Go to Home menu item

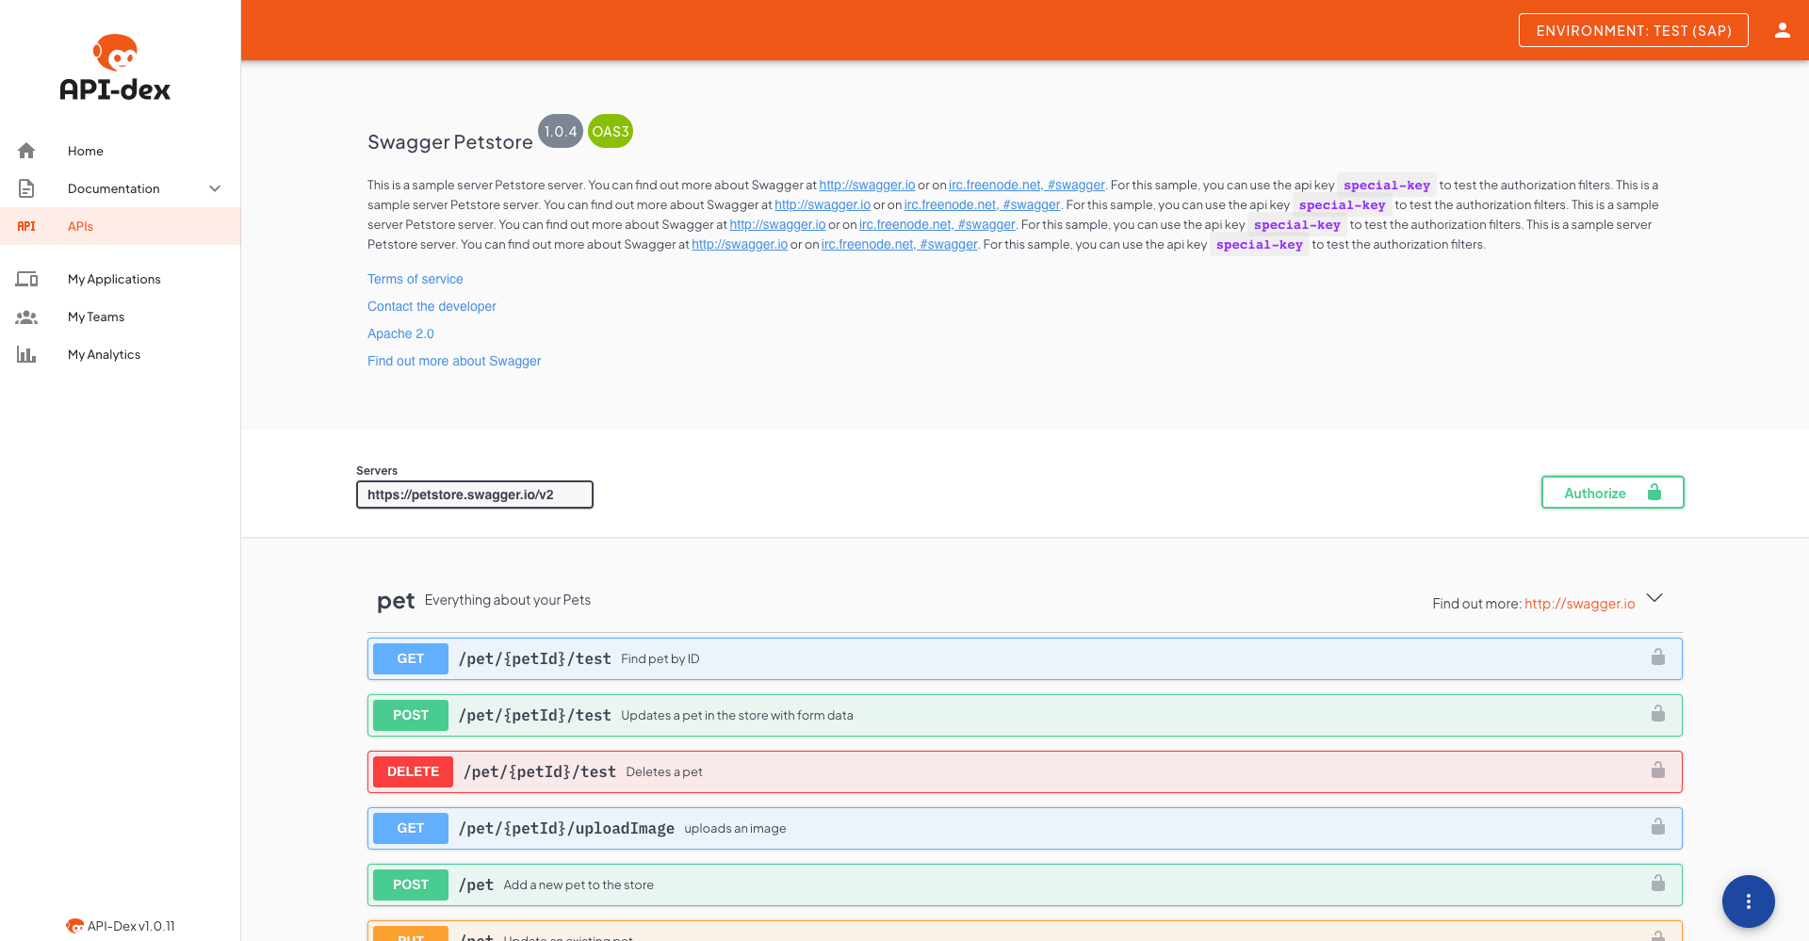point(121,151)
